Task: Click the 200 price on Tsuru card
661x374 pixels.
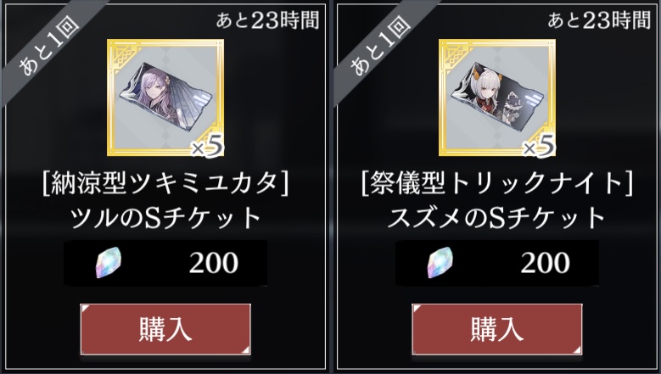Action: pyautogui.click(x=214, y=263)
